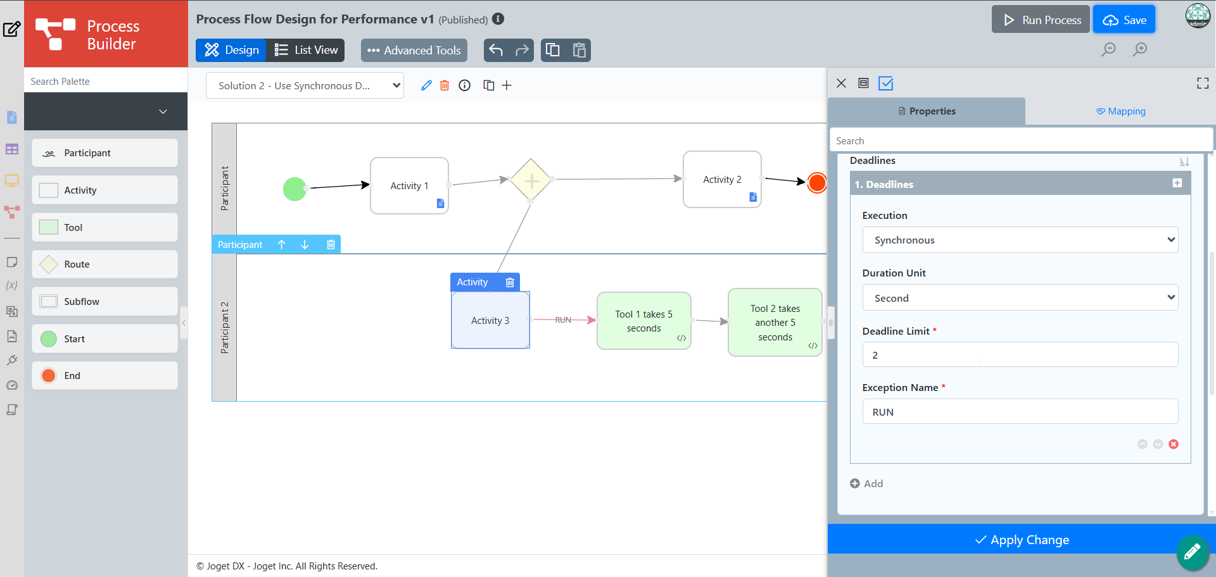Switch to the Mapping tab
This screenshot has height=577, width=1216.
point(1120,111)
